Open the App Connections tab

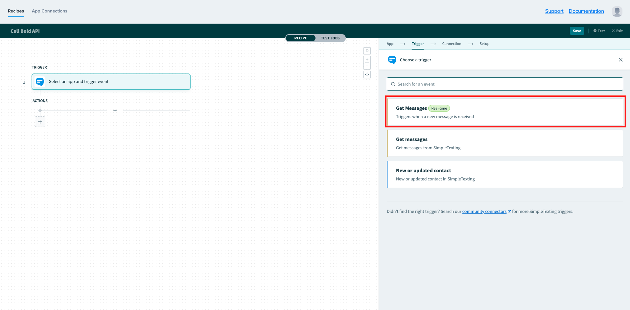coord(50,11)
